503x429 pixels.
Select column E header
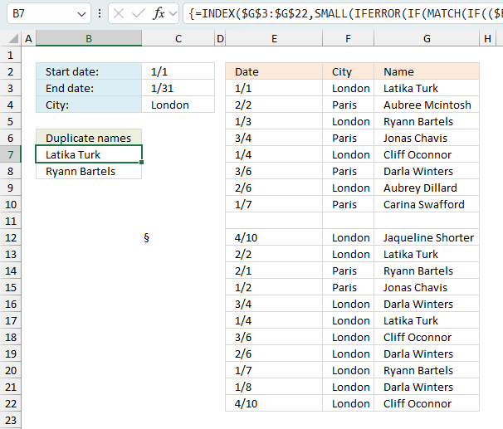click(274, 39)
